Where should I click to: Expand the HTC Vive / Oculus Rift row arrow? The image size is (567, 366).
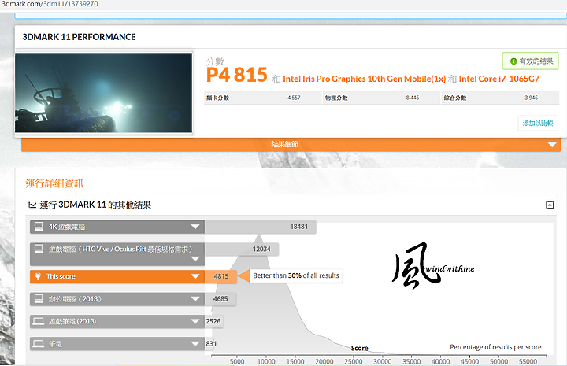point(195,259)
